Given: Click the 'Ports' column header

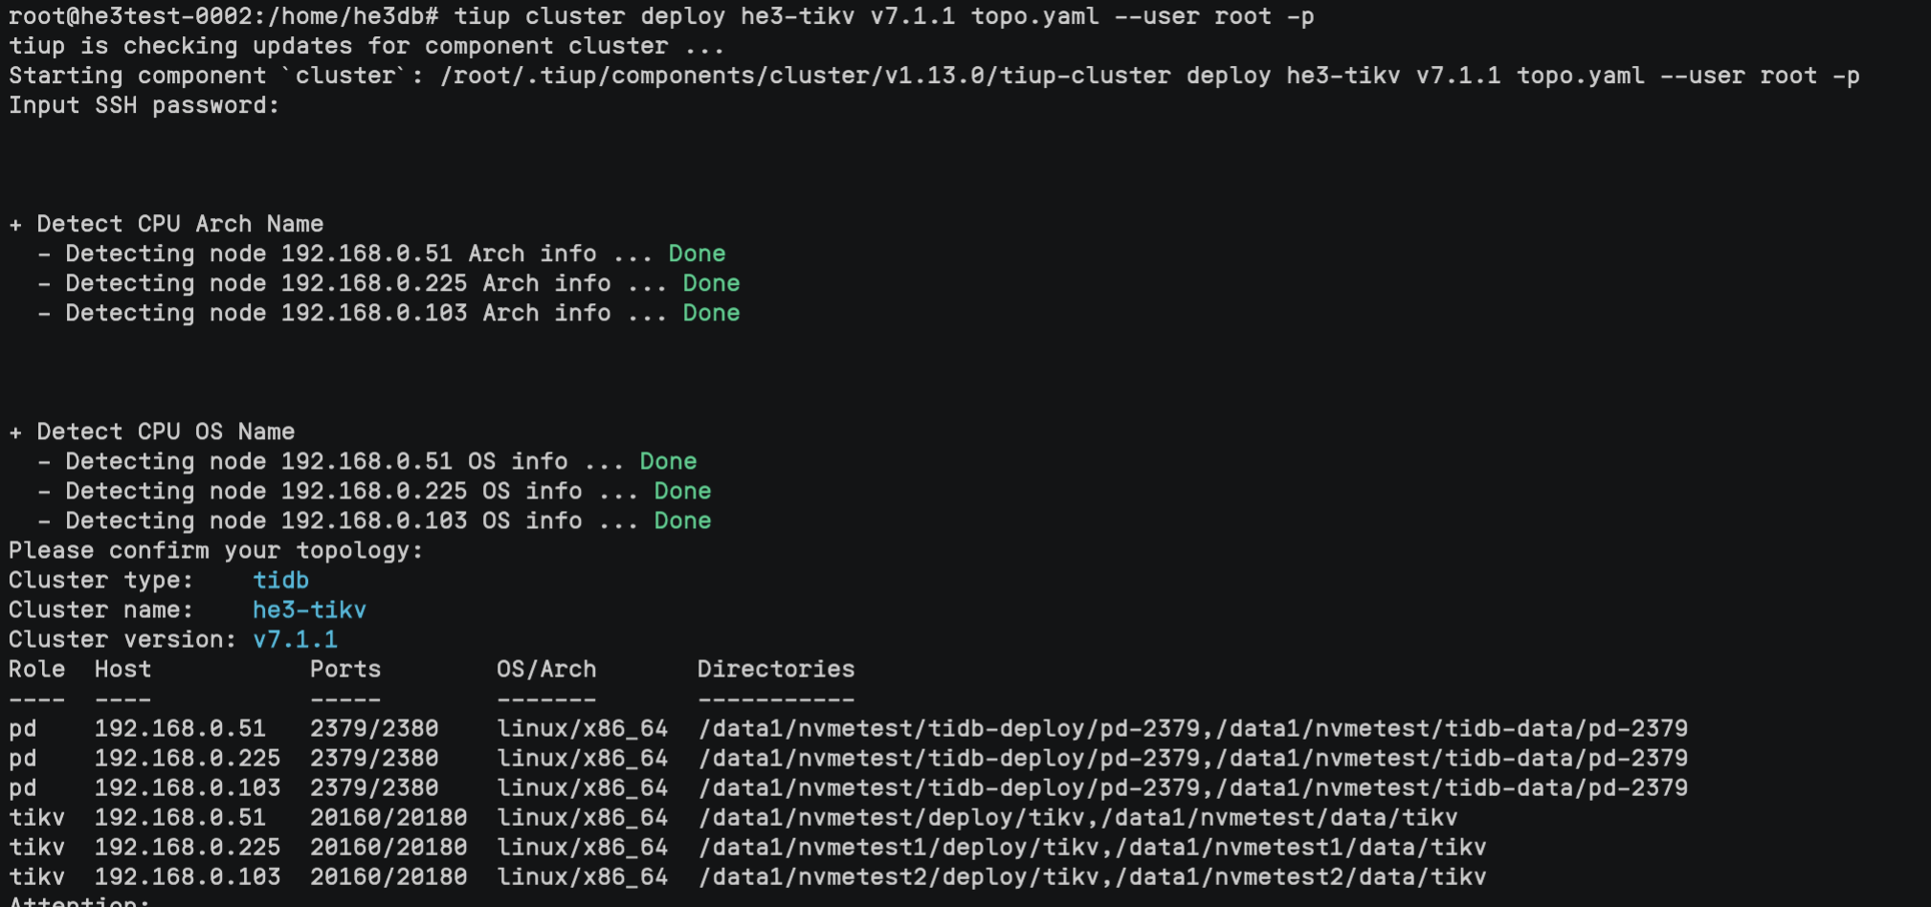Looking at the screenshot, I should tap(345, 669).
